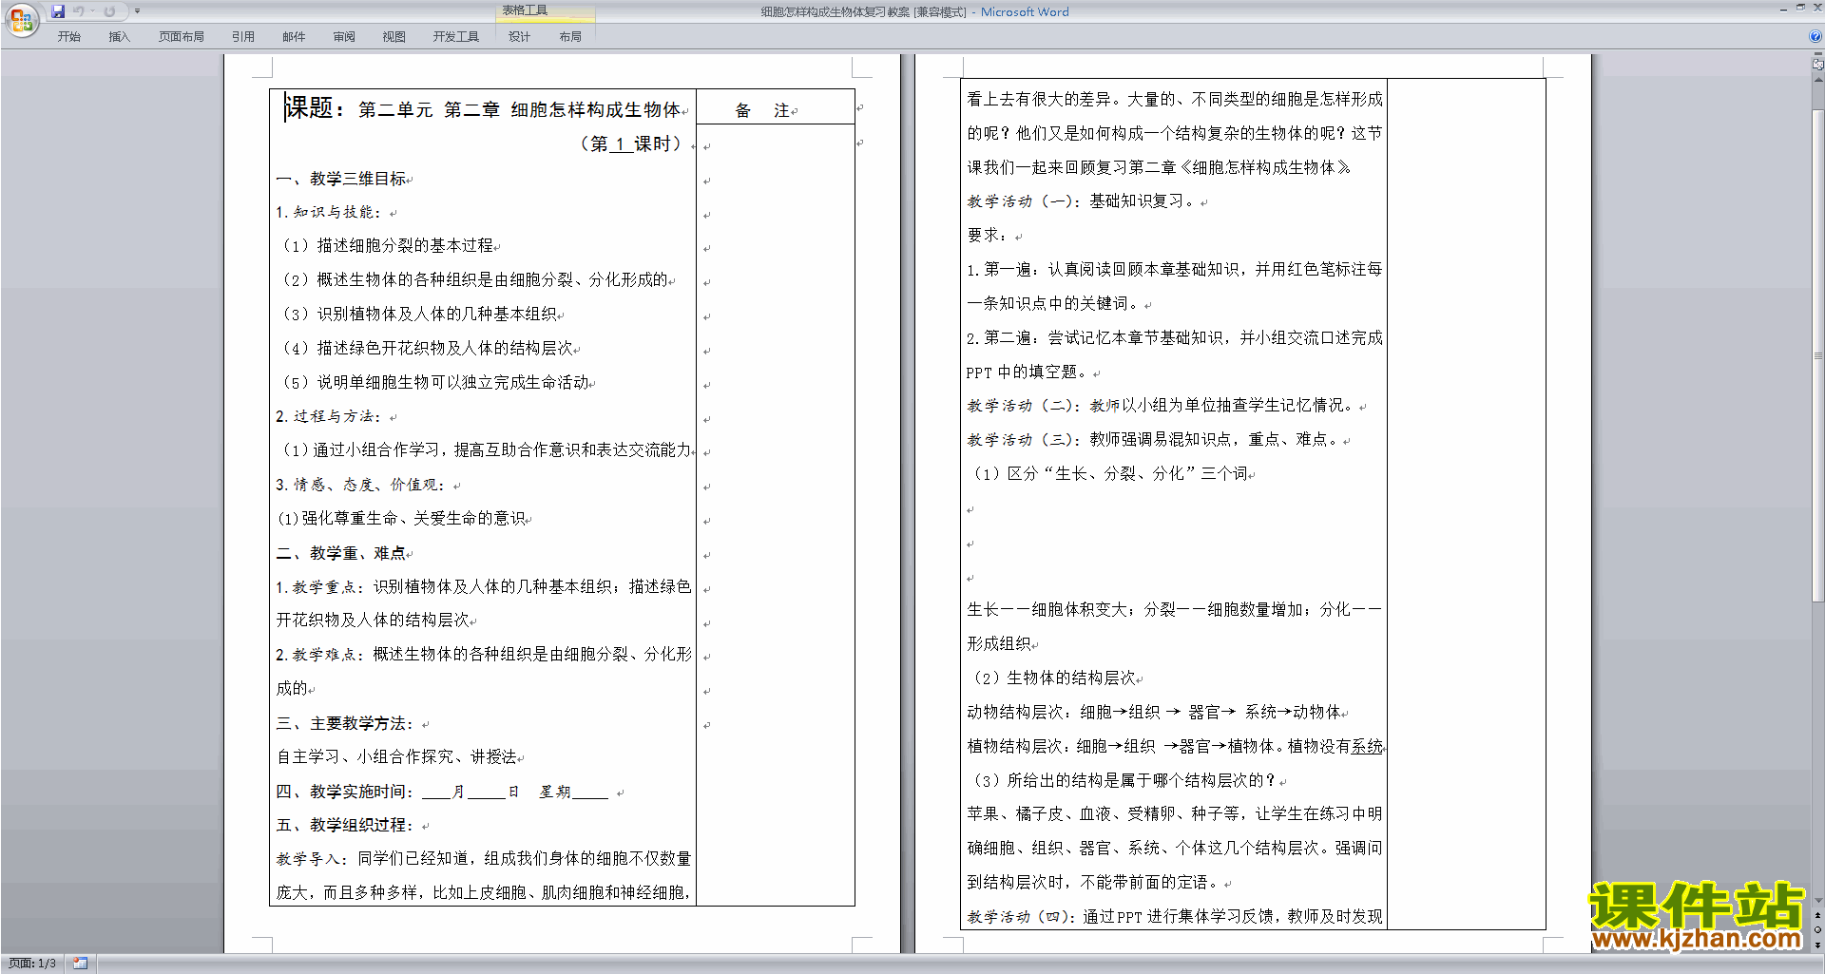Open the 开始 ribbon tab
1825x974 pixels.
68,36
